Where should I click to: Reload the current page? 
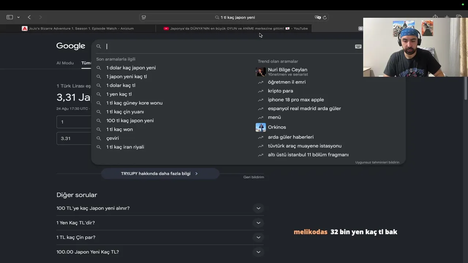[325, 17]
